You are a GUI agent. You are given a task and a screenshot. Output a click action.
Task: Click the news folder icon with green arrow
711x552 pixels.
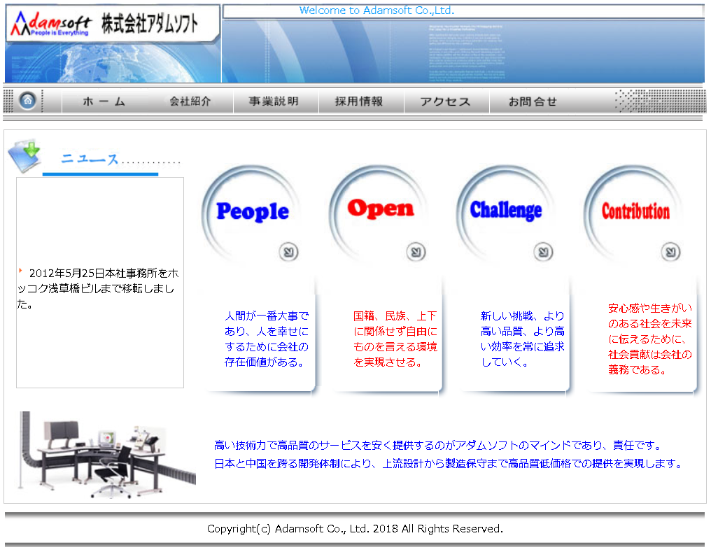click(x=24, y=155)
